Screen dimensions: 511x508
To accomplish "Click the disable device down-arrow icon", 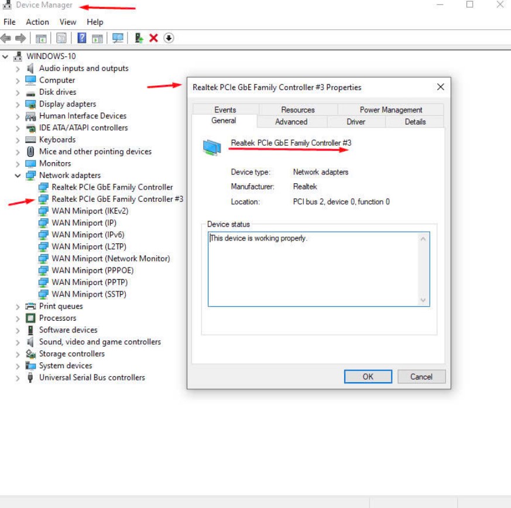I will 169,38.
